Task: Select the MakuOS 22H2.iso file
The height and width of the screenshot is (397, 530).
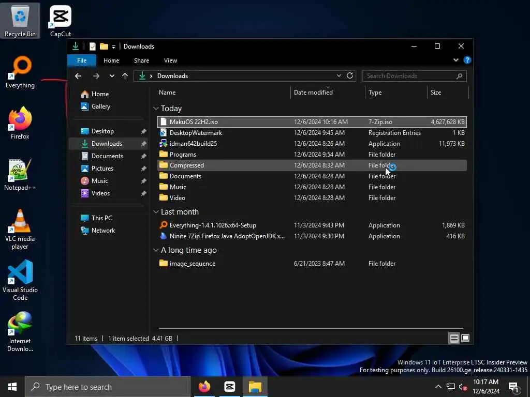Action: coord(312,122)
